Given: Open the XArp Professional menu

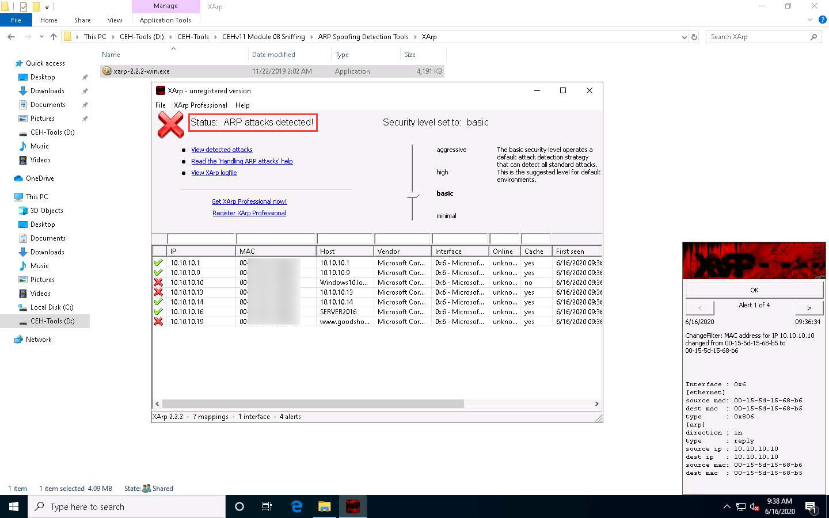Looking at the screenshot, I should (200, 105).
